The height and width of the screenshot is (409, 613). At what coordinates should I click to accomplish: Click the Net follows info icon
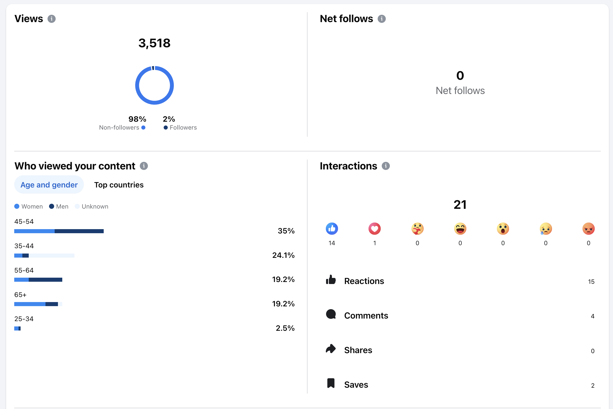tap(381, 19)
